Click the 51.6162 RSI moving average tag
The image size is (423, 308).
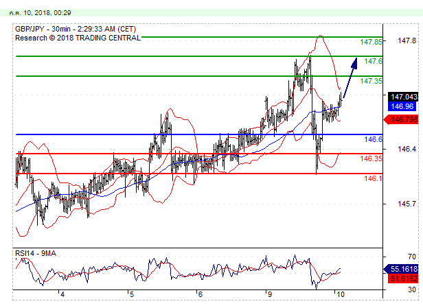coord(403,279)
